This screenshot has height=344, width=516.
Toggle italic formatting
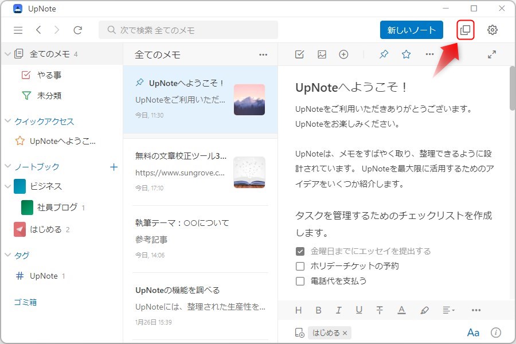point(338,310)
